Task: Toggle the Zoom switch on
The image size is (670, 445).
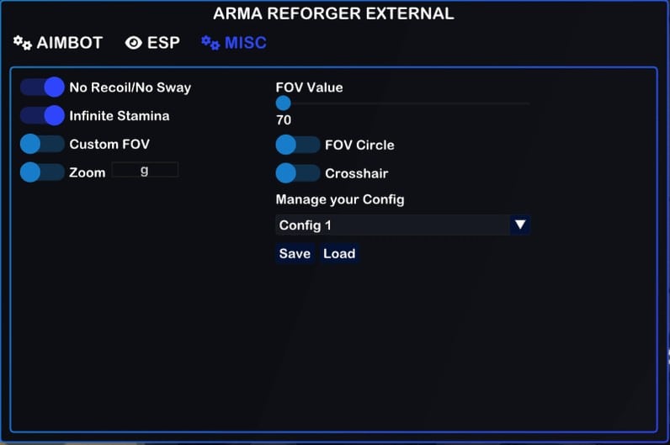Action: 43,172
